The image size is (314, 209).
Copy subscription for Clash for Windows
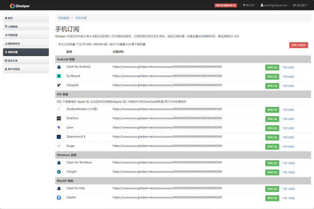click(272, 163)
